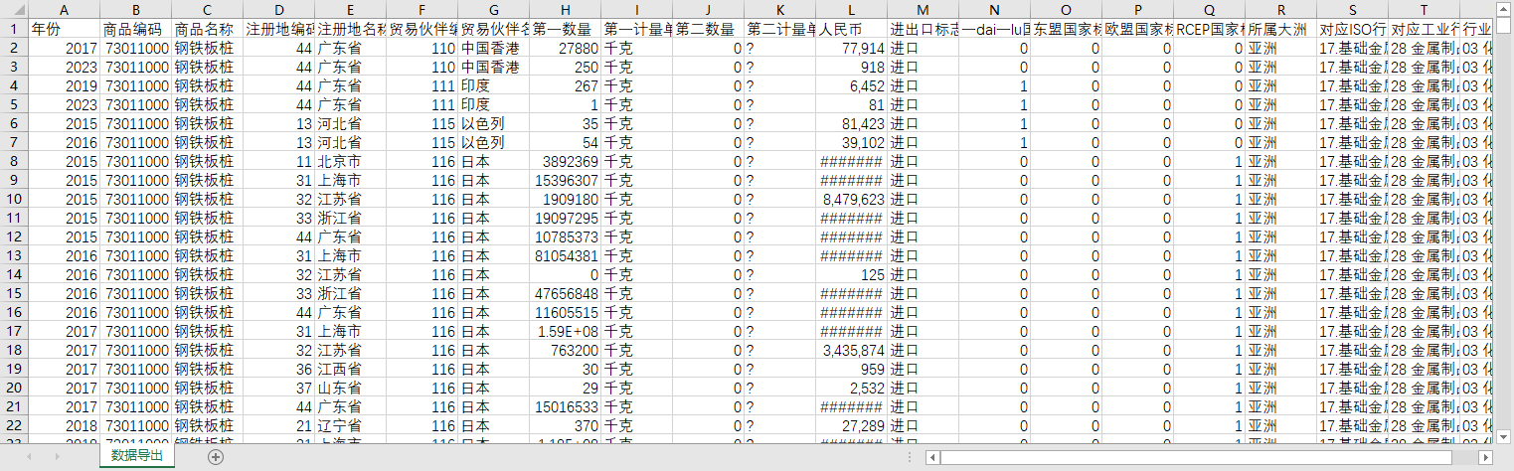Click the 第一数量 header cell
The width and height of the screenshot is (1514, 471).
[x=565, y=28]
